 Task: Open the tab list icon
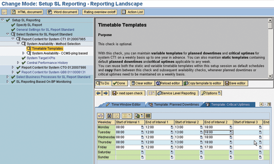click(269, 104)
